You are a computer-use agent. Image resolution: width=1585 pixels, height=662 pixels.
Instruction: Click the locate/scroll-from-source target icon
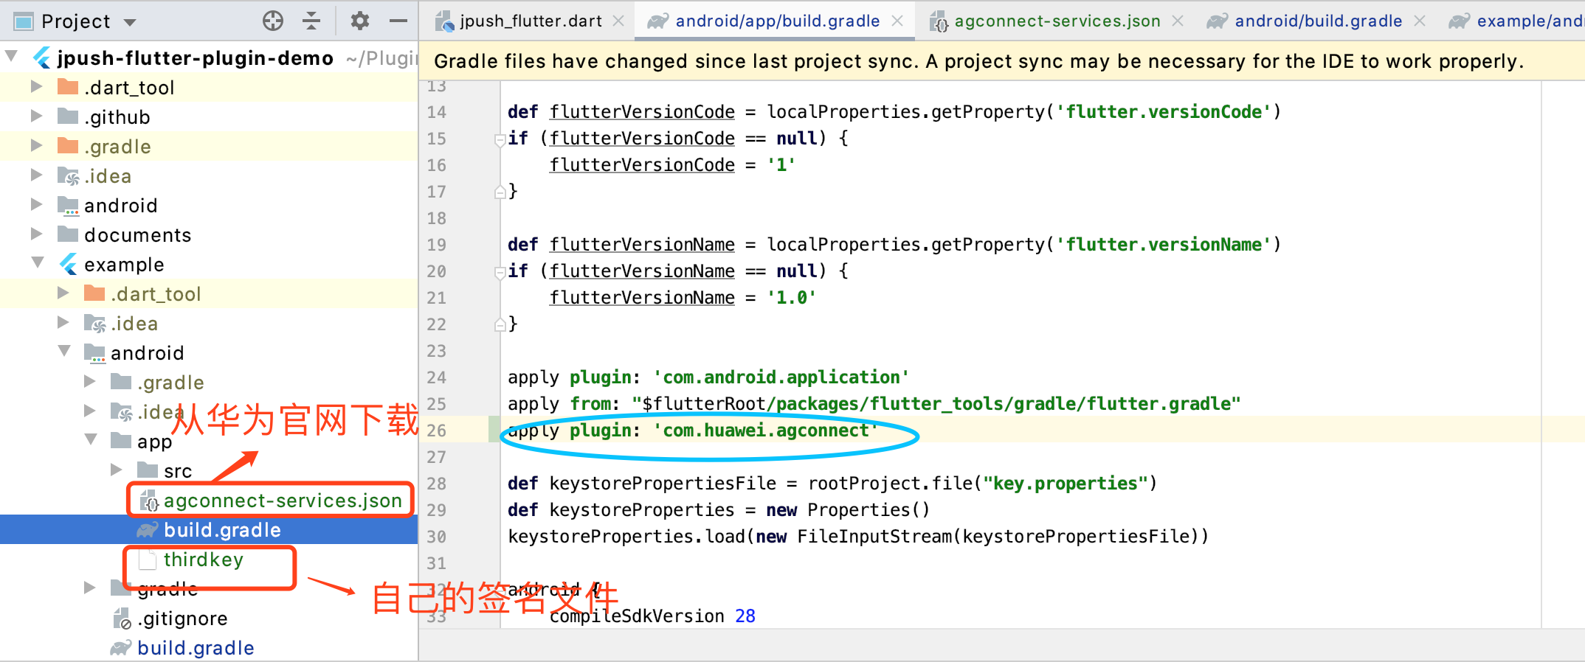273,21
